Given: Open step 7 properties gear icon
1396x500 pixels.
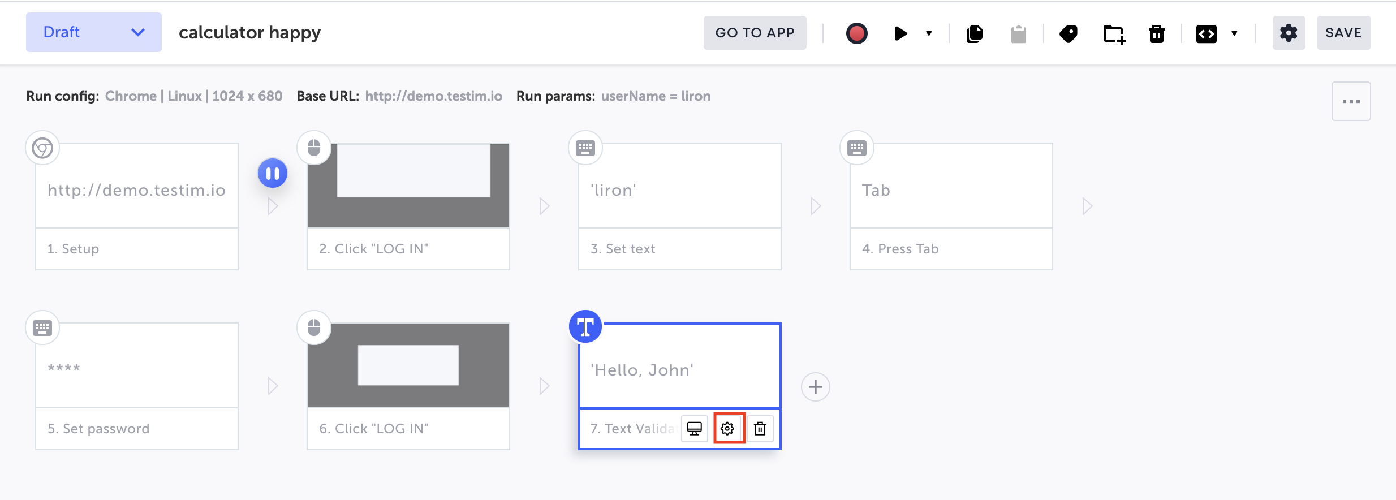Looking at the screenshot, I should pos(728,429).
